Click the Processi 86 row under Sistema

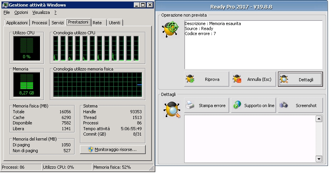click(x=112, y=123)
